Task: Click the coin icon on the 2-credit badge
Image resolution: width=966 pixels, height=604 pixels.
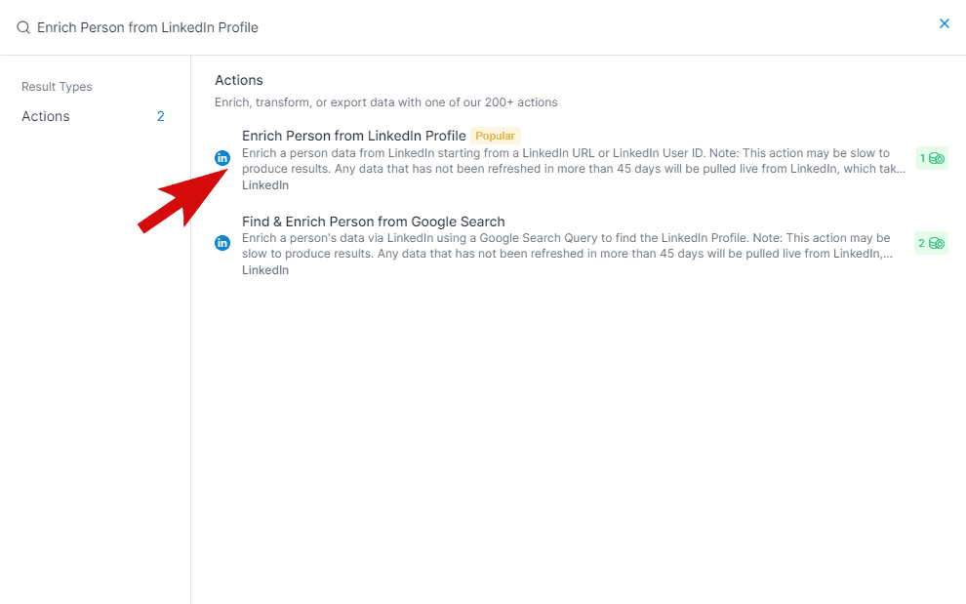Action: click(937, 243)
